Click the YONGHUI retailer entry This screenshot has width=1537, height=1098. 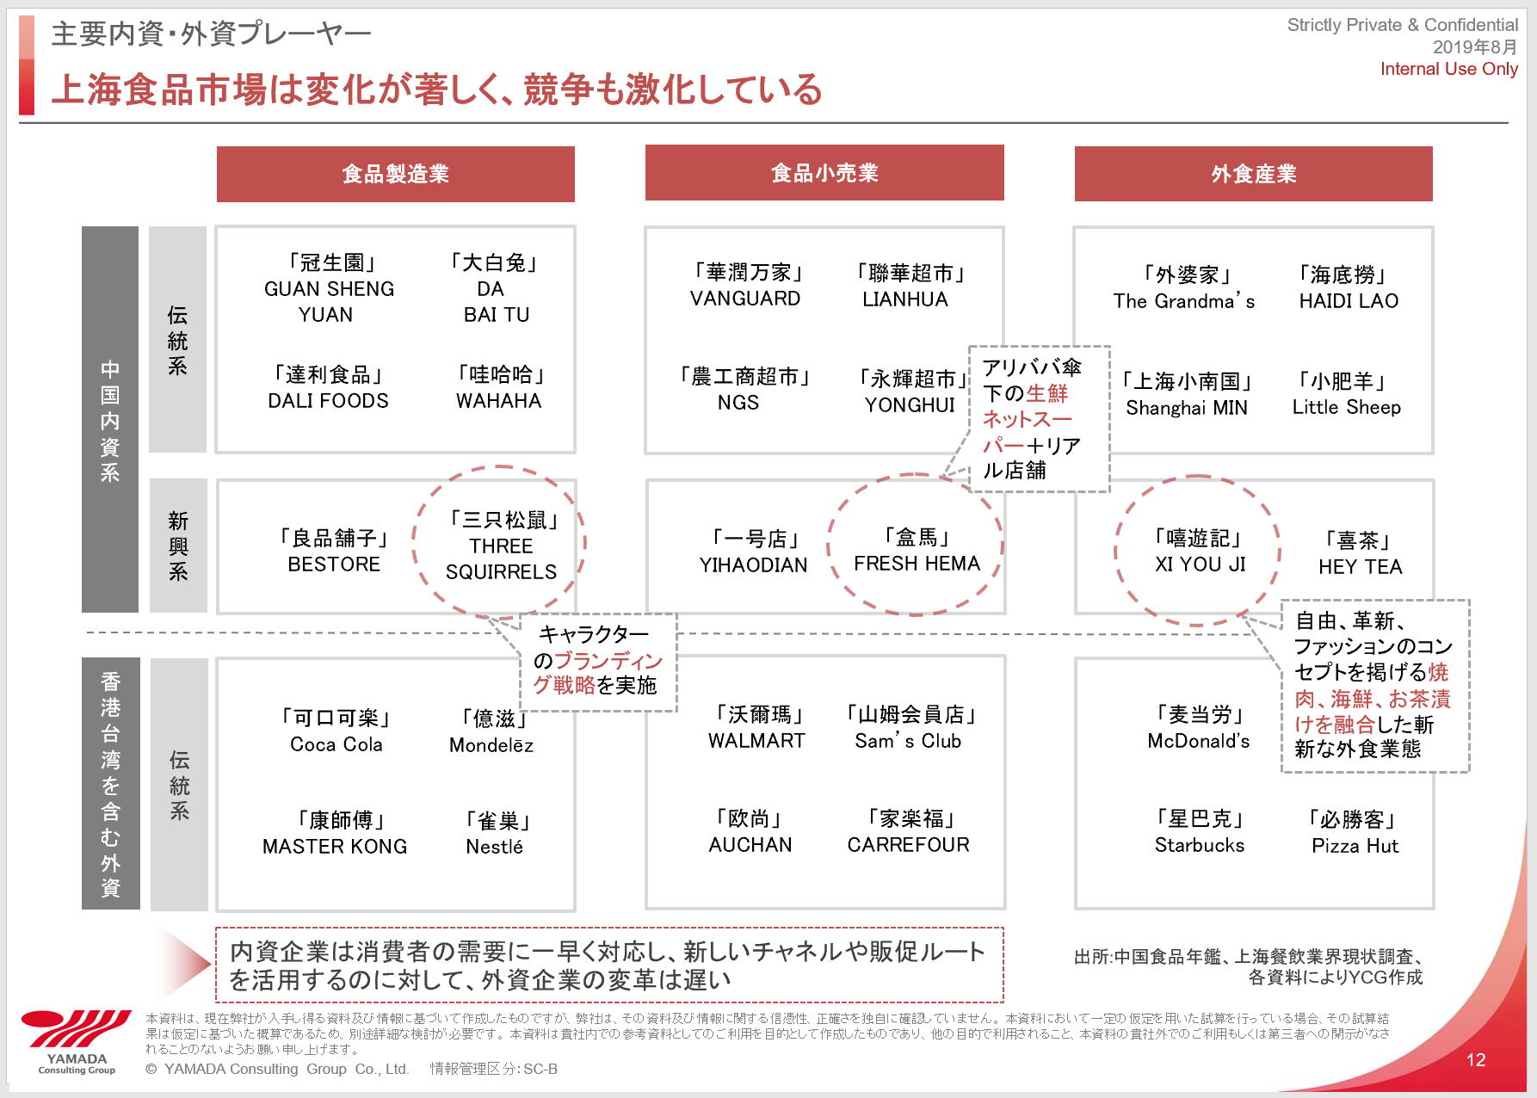(910, 392)
